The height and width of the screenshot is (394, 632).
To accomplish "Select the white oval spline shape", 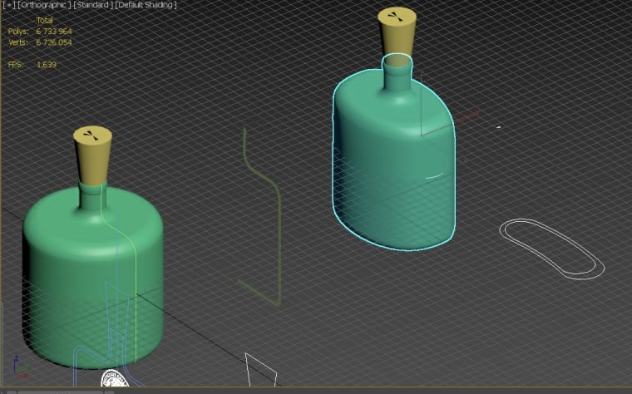I will coord(552,249).
